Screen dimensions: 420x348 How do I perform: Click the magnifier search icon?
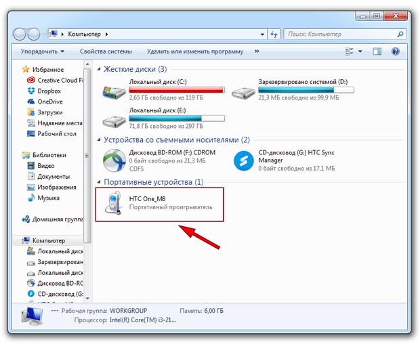click(401, 35)
